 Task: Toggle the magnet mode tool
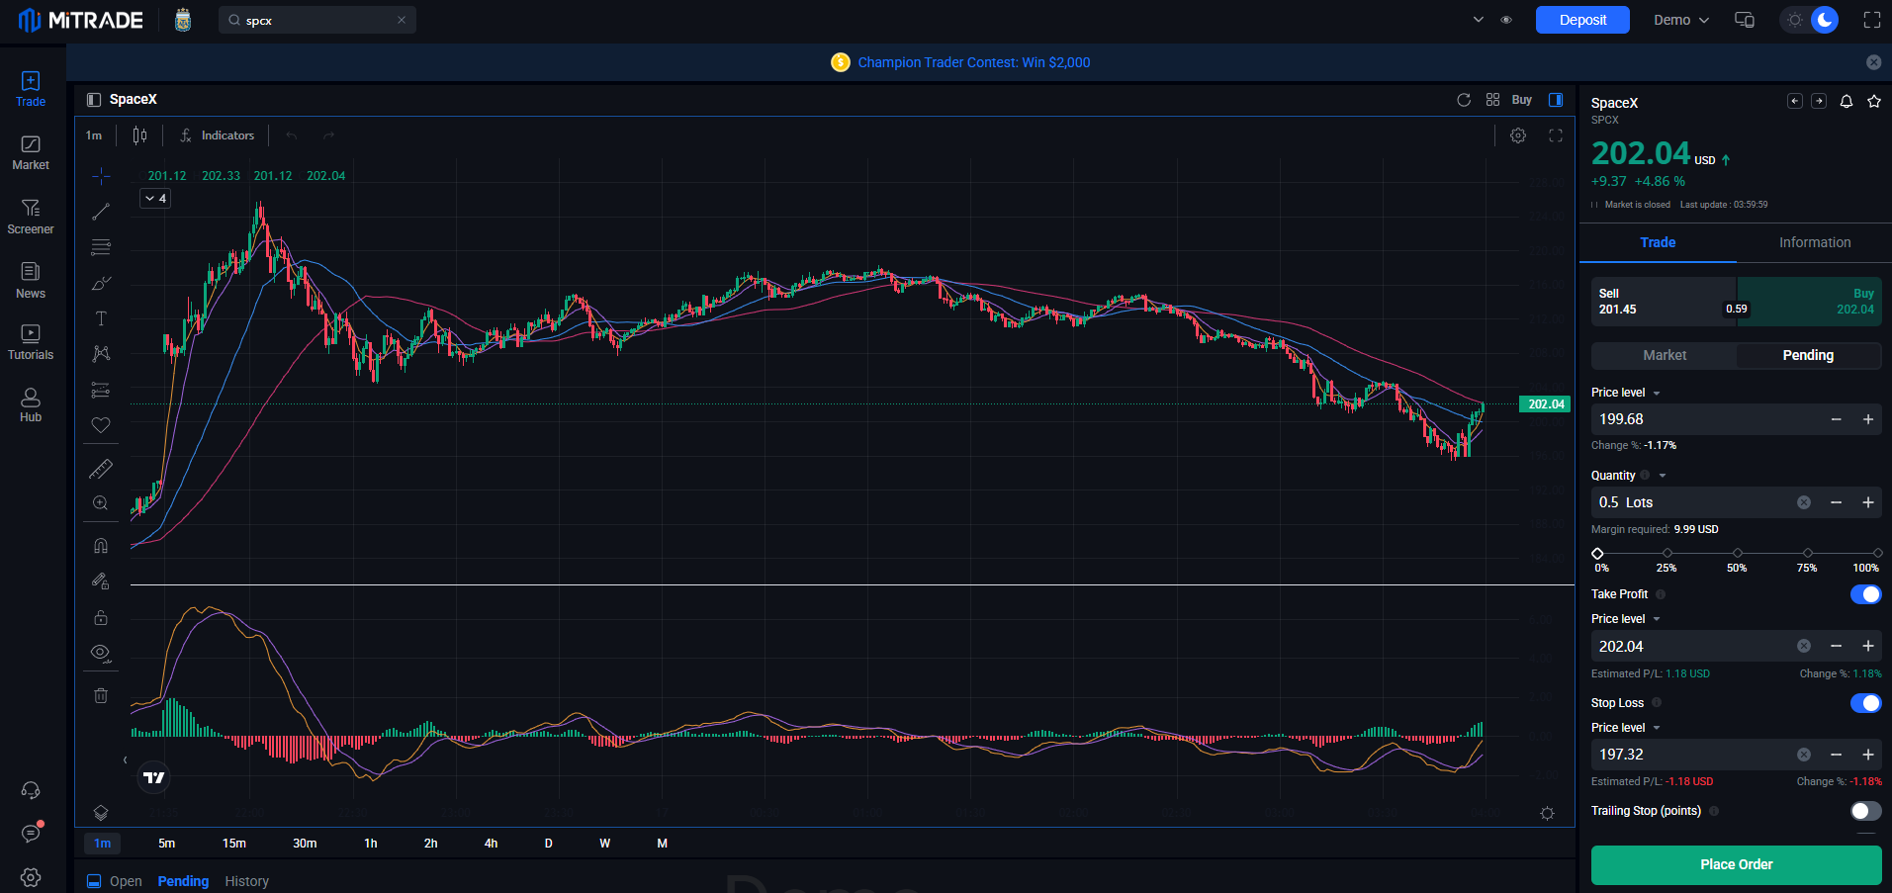[x=101, y=546]
